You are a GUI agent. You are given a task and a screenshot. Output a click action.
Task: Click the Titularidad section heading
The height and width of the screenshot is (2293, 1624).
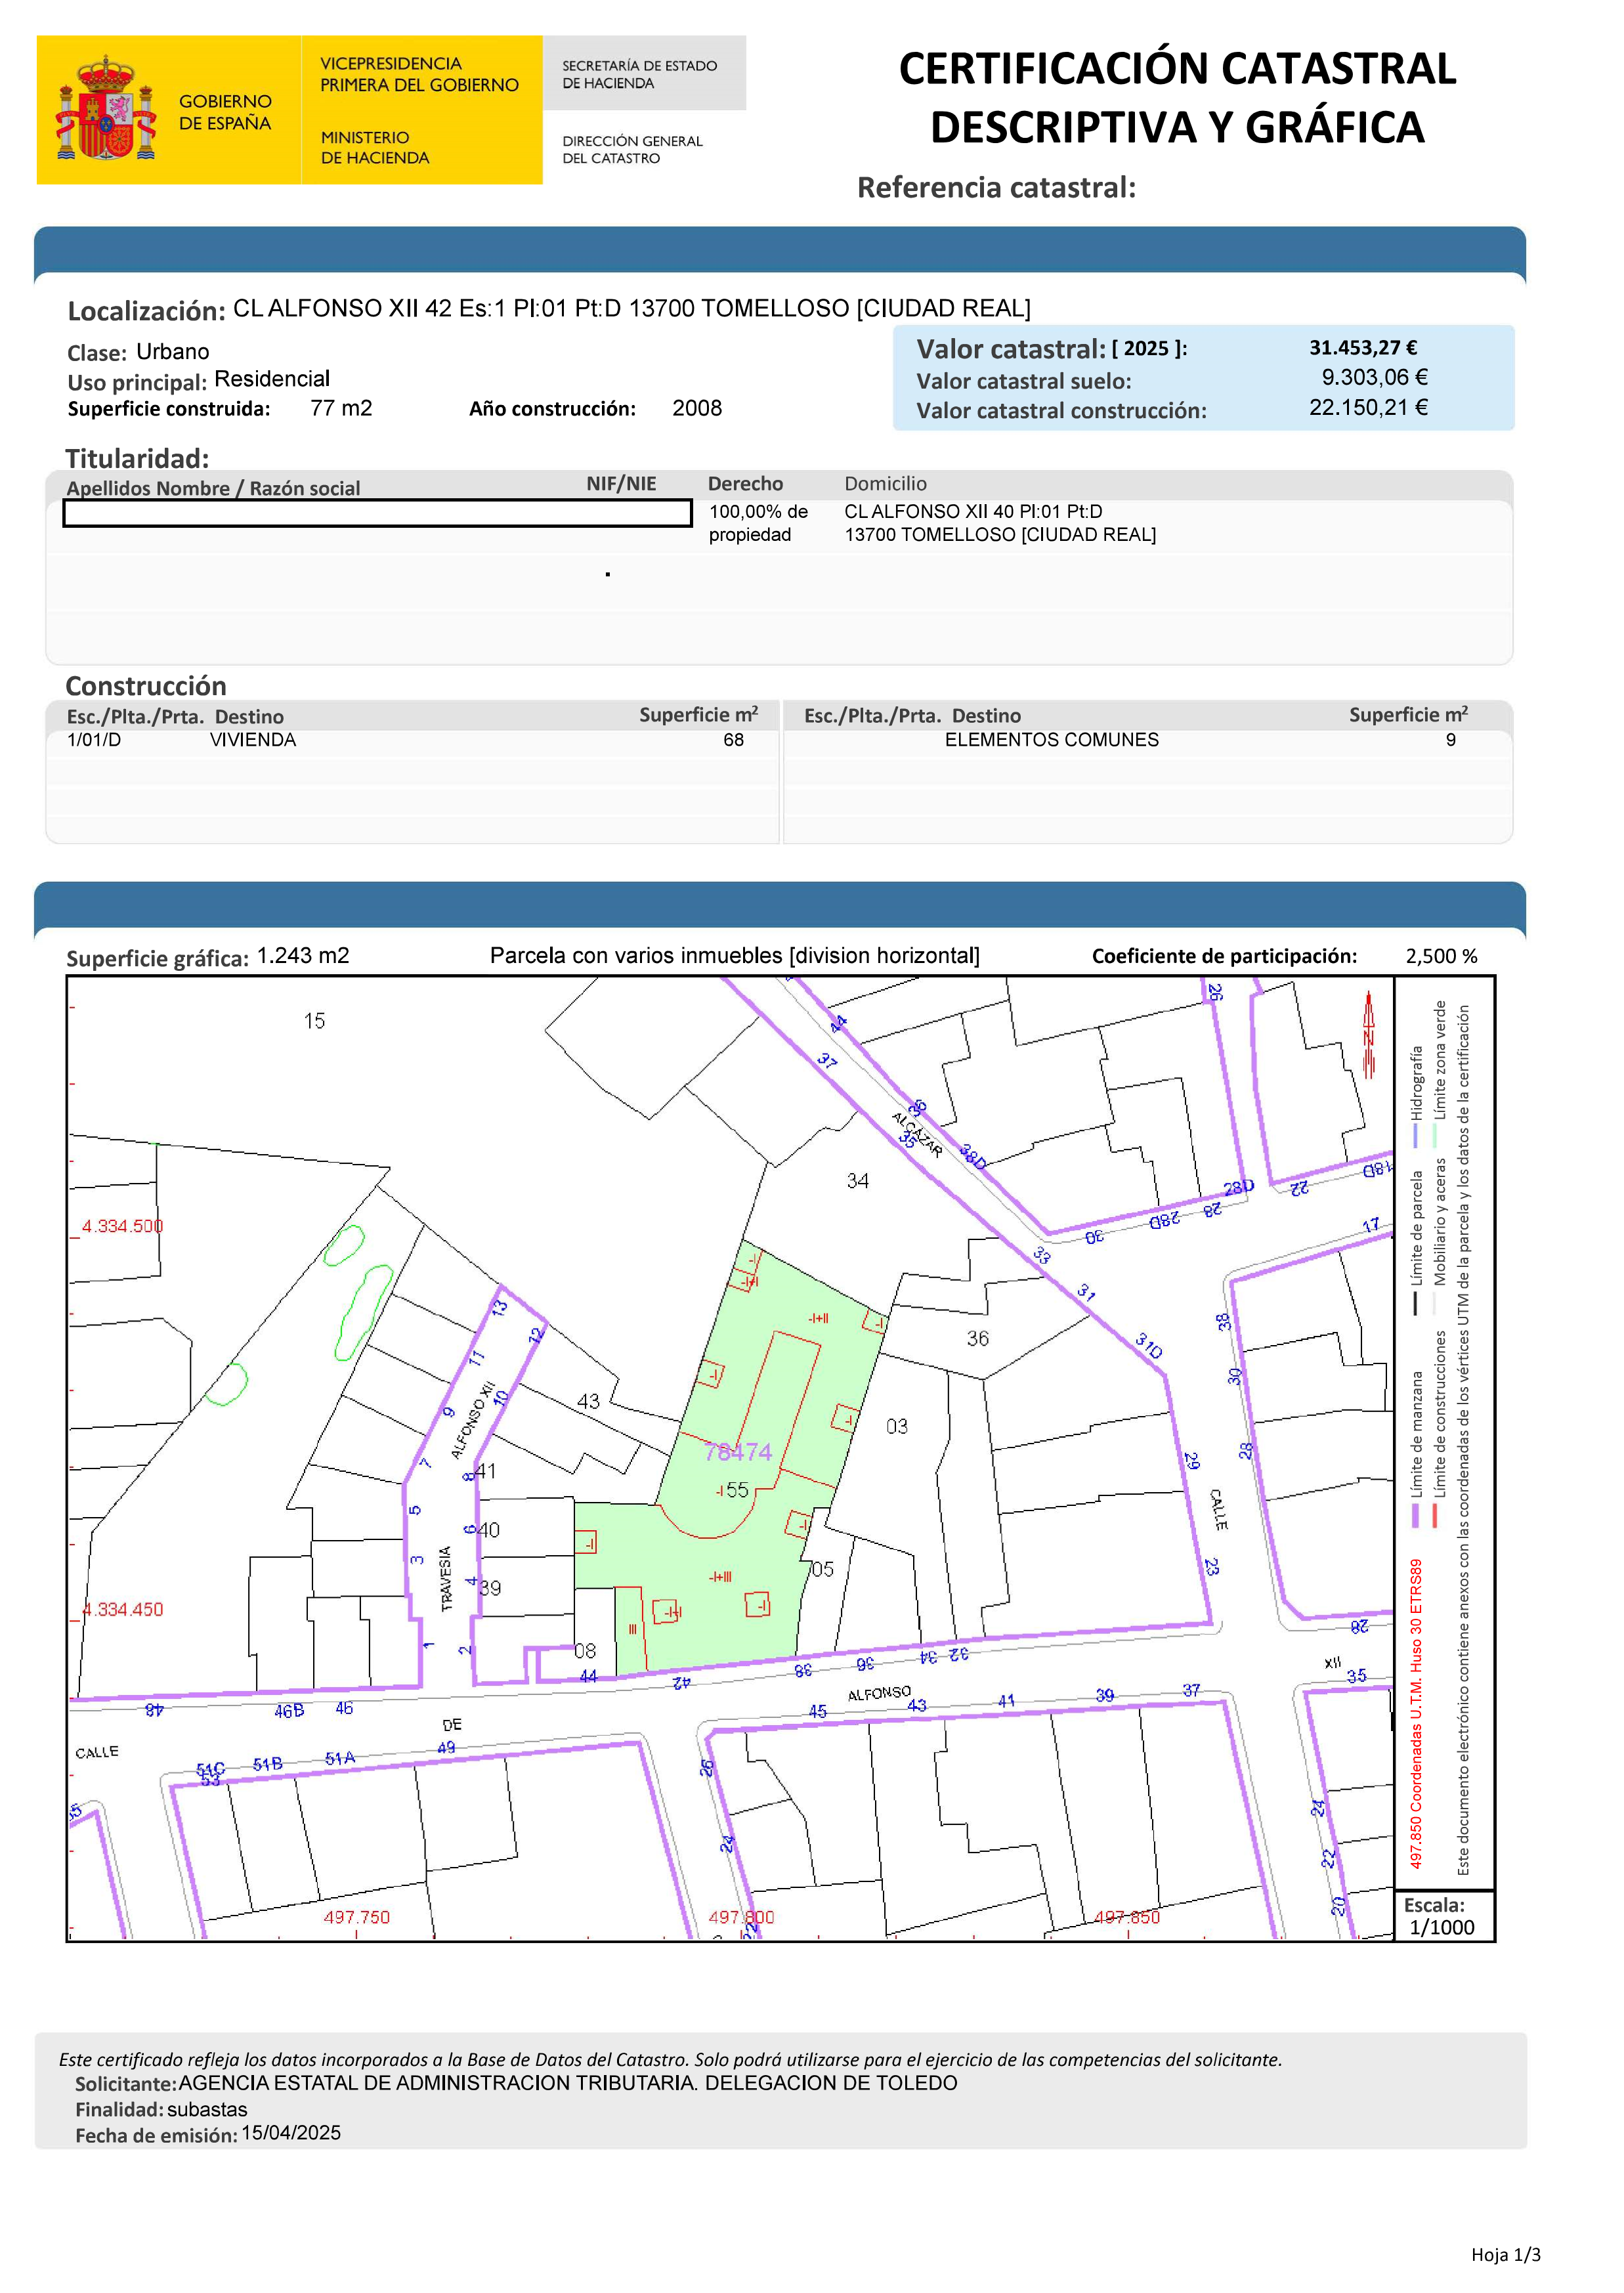click(137, 458)
